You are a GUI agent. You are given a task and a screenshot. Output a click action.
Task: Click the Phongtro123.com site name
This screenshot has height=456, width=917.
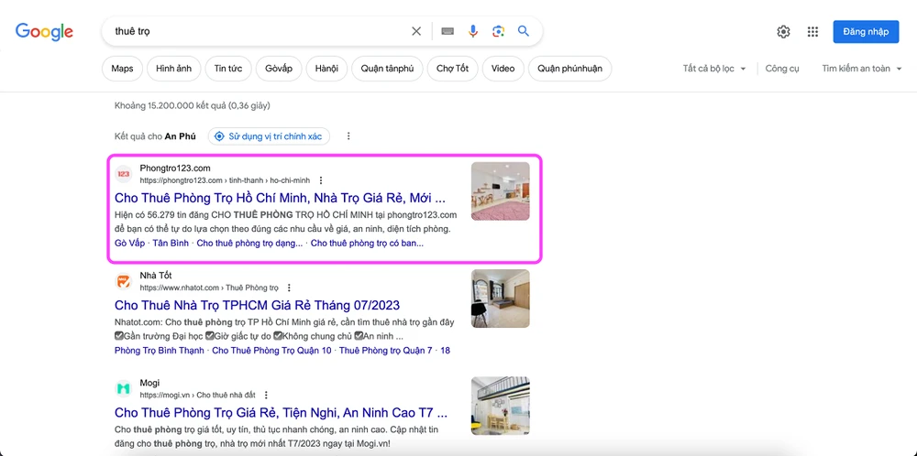coord(175,168)
